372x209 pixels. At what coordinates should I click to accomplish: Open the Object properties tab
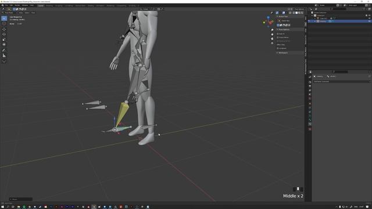[310, 103]
